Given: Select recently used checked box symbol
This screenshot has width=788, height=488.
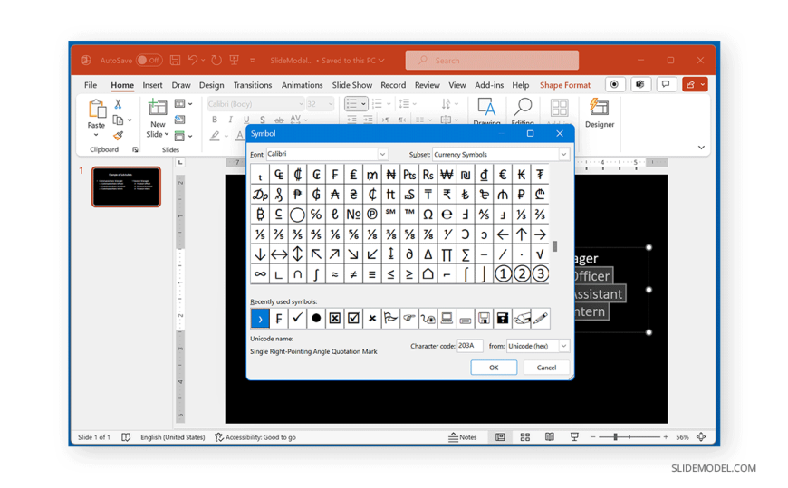Looking at the screenshot, I should coord(353,318).
